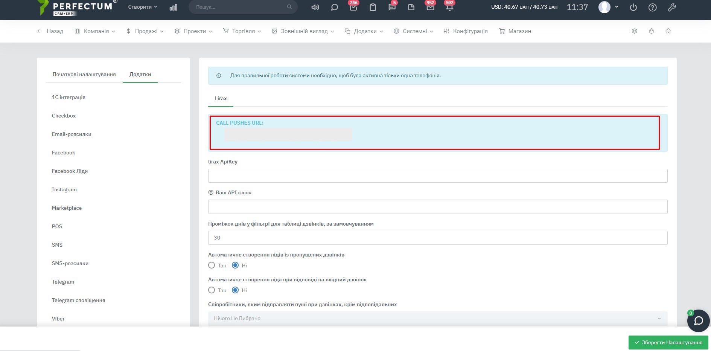The height and width of the screenshot is (351, 711).
Task: Open the statistics bar chart icon
Action: pyautogui.click(x=174, y=7)
